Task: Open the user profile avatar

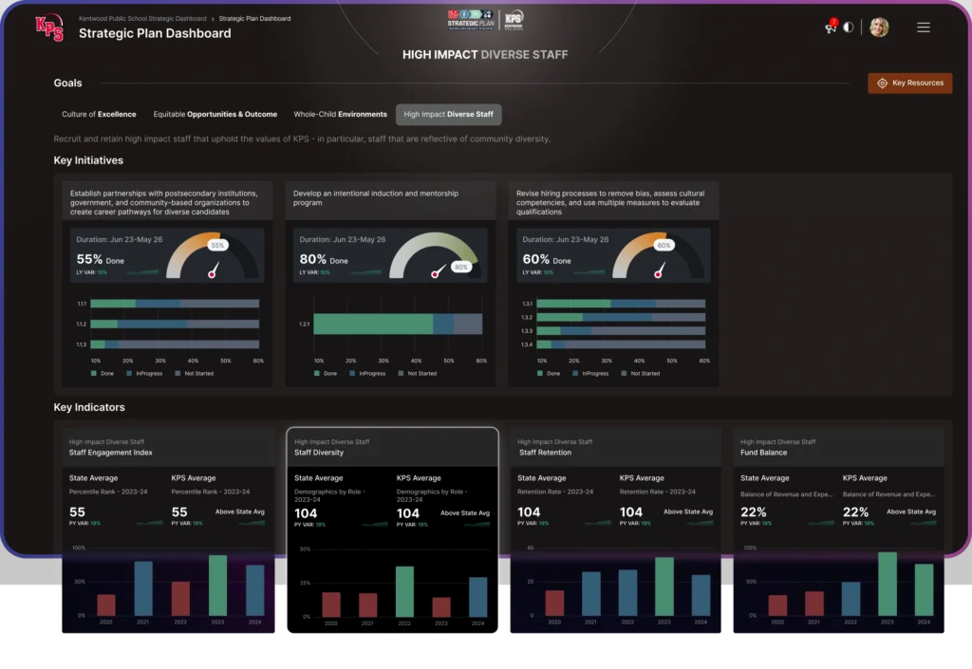Action: click(879, 28)
